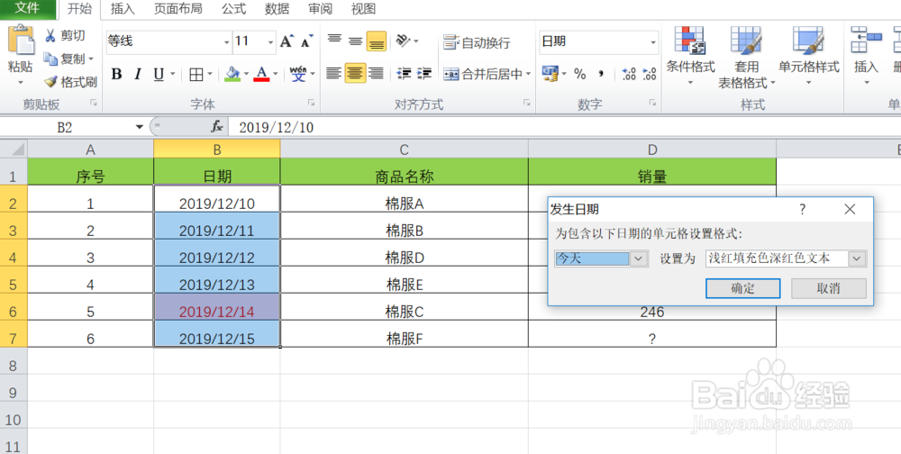The image size is (901, 454).
Task: Switch to 插入 ribbon tab
Action: click(x=123, y=9)
